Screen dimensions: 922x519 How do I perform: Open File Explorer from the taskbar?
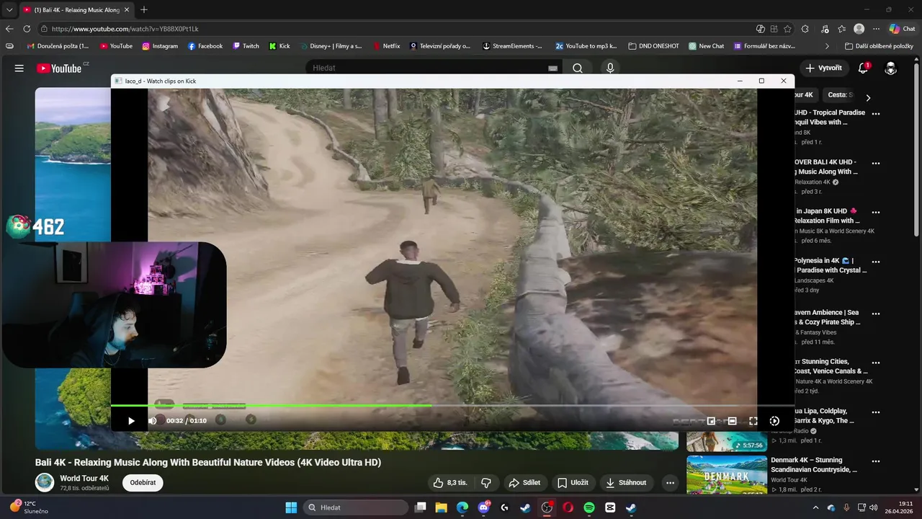(441, 507)
